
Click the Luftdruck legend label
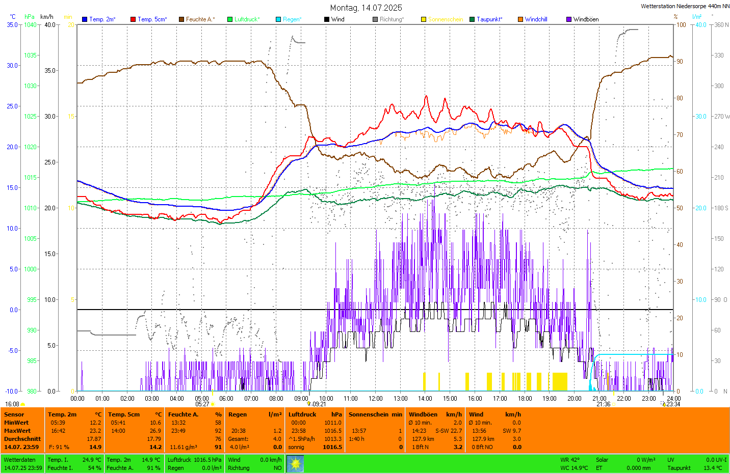click(x=247, y=19)
